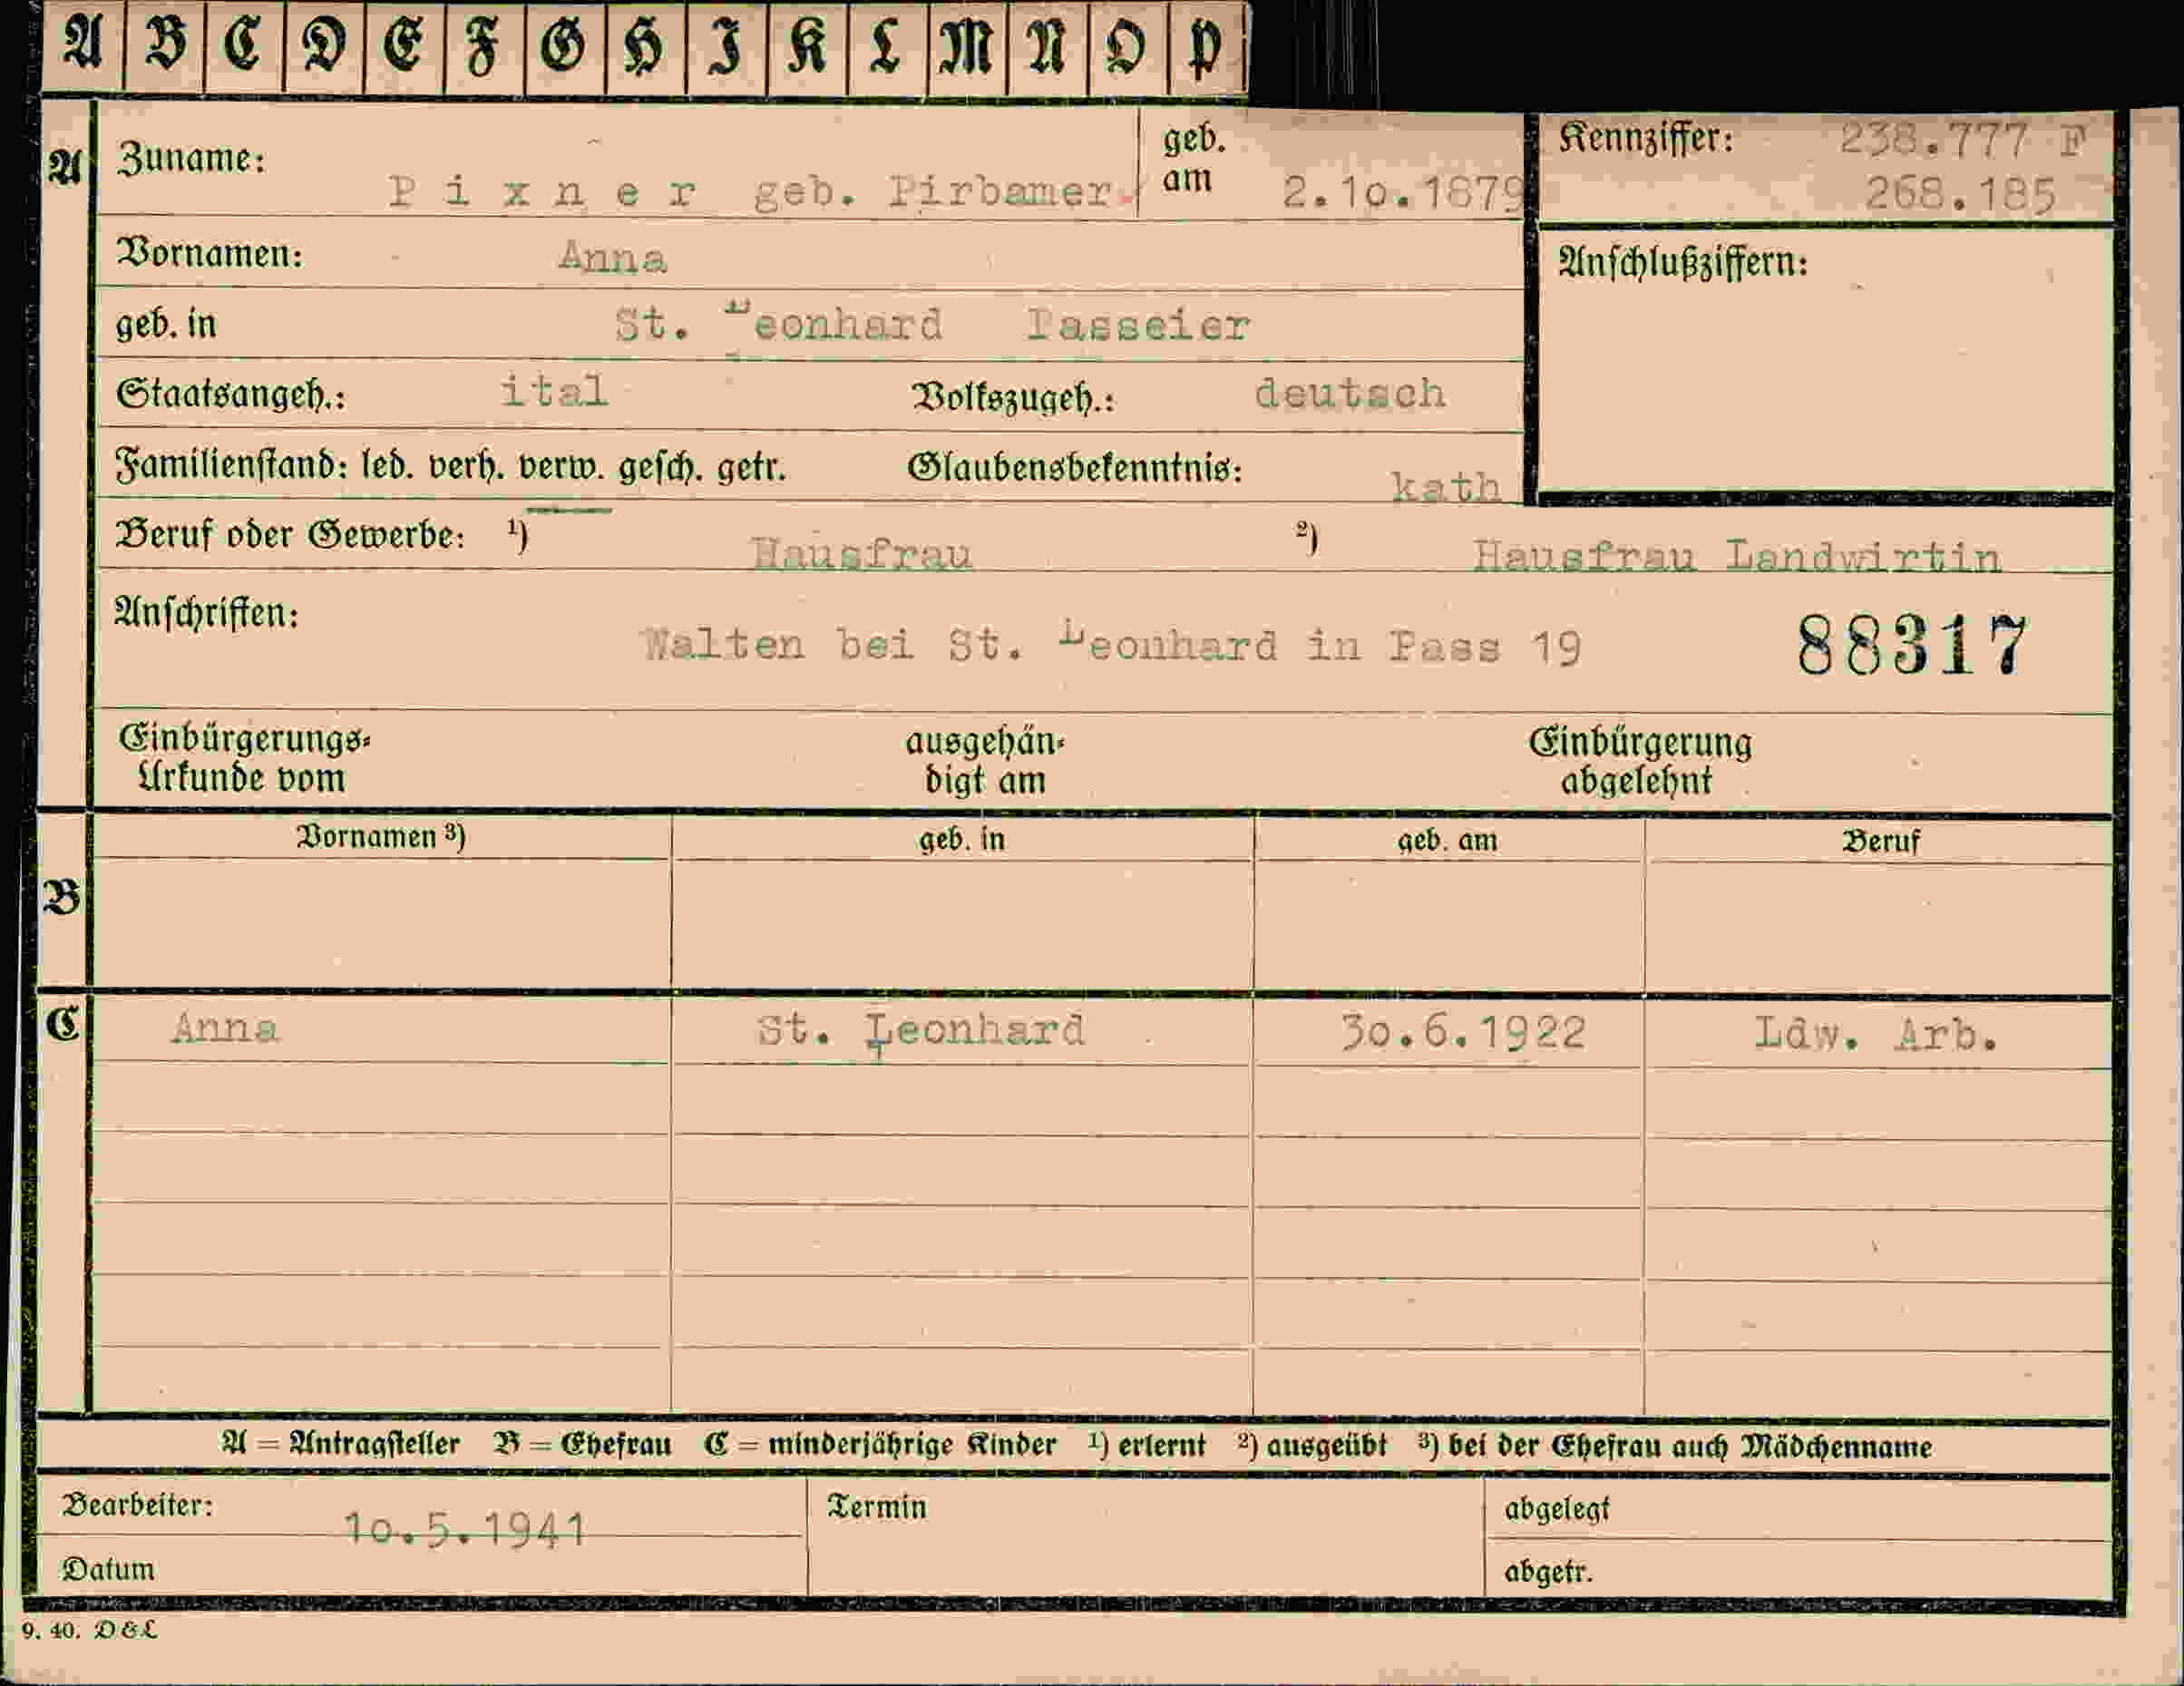The width and height of the screenshot is (2184, 1686).
Task: Click 'Anna' in the applicant's Vornamen line
Action: click(x=612, y=258)
